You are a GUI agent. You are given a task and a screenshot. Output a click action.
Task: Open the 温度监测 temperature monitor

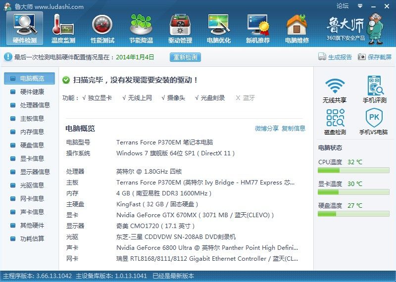pos(63,29)
